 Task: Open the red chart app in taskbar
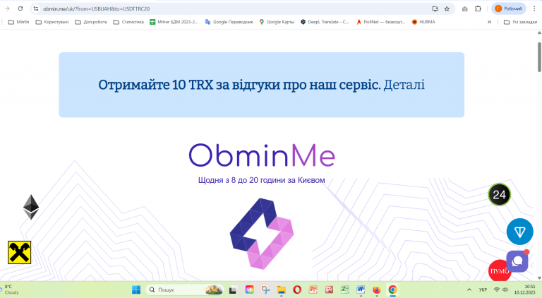[329, 290]
